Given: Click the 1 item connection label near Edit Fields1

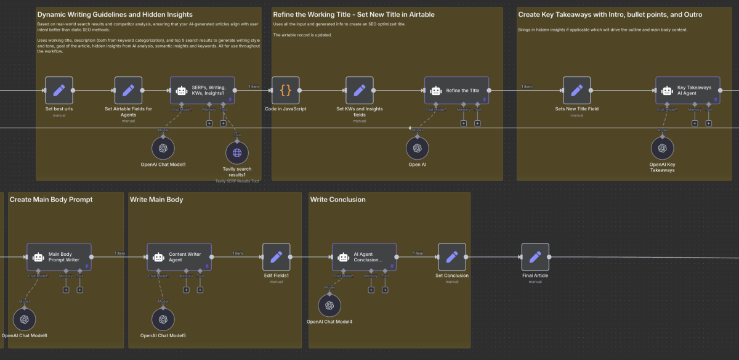Looking at the screenshot, I should (238, 253).
